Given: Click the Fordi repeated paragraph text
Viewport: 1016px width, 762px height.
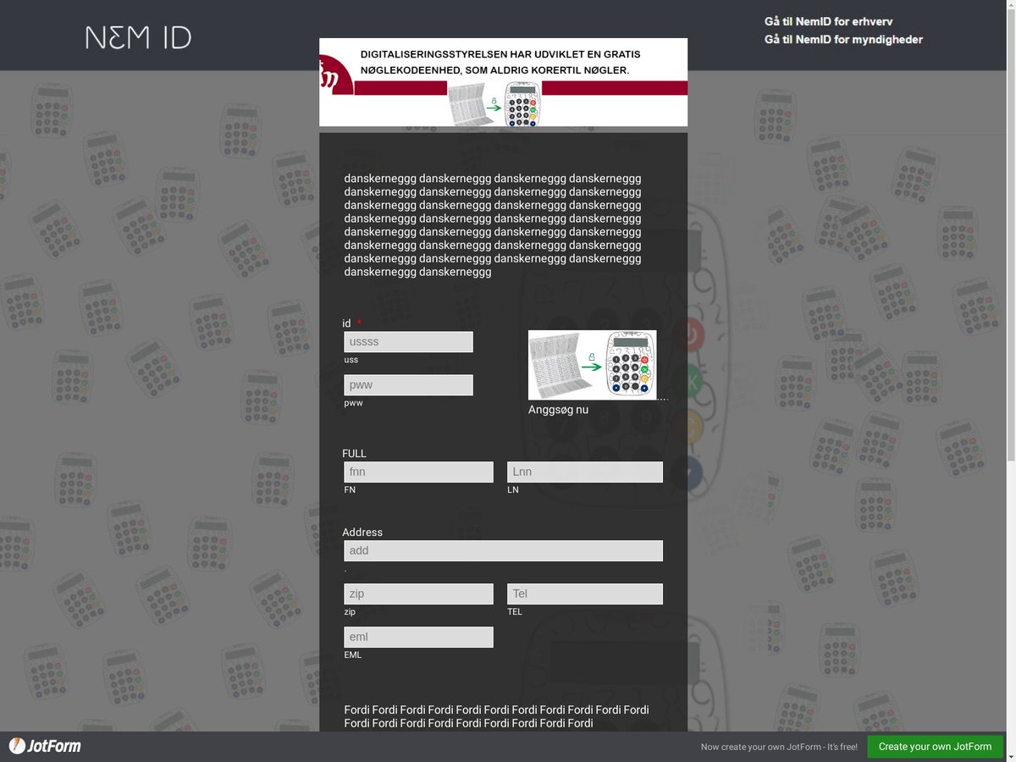Looking at the screenshot, I should [x=496, y=716].
